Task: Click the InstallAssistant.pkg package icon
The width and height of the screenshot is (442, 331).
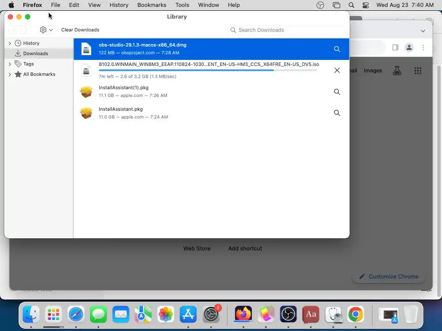Action: (86, 113)
